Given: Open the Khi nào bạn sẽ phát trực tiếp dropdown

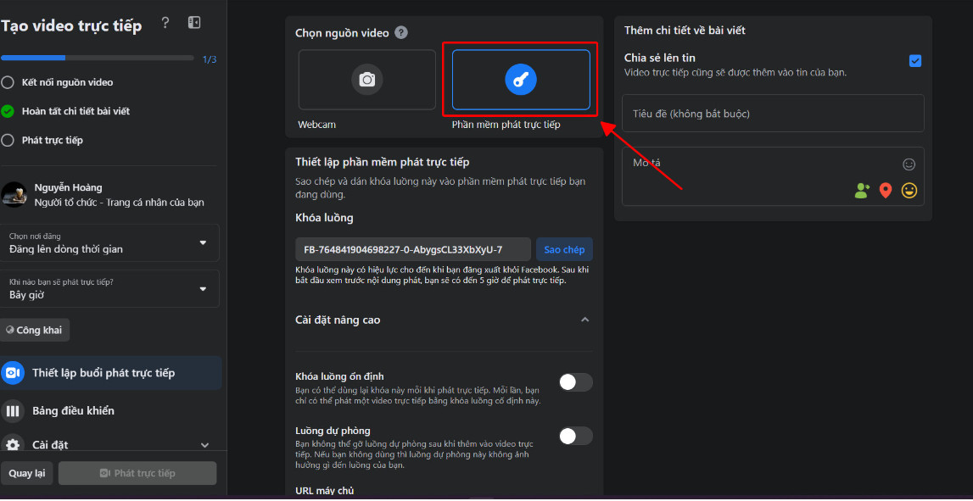Looking at the screenshot, I should click(109, 289).
